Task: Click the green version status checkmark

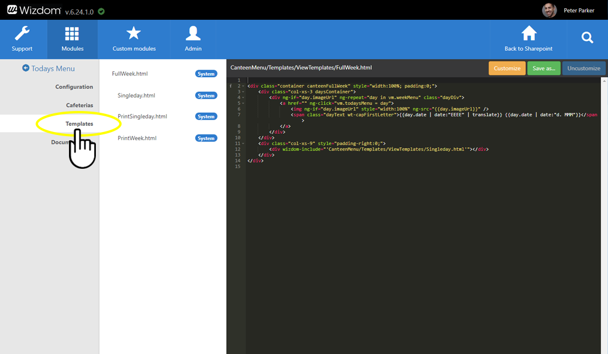Action: (x=101, y=11)
